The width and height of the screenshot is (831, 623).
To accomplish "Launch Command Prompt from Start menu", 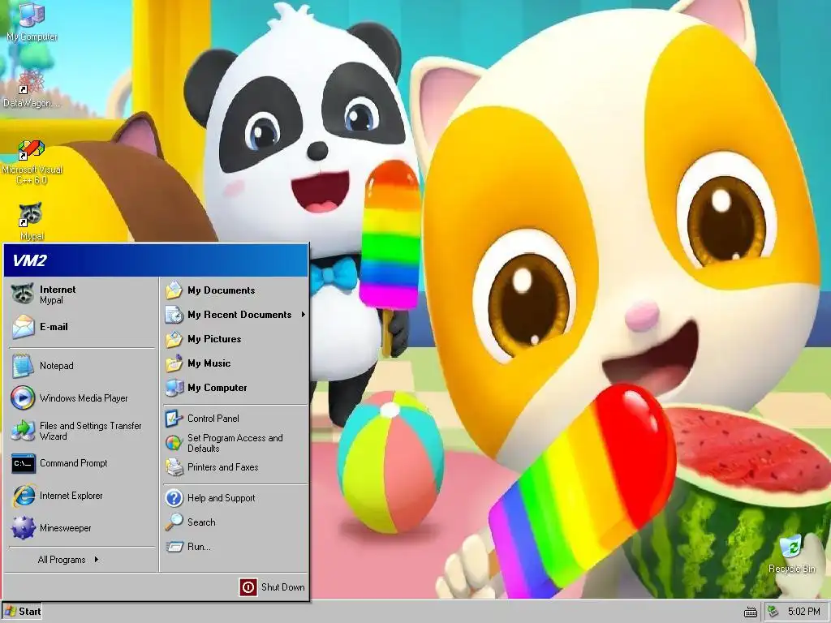I will (x=82, y=463).
